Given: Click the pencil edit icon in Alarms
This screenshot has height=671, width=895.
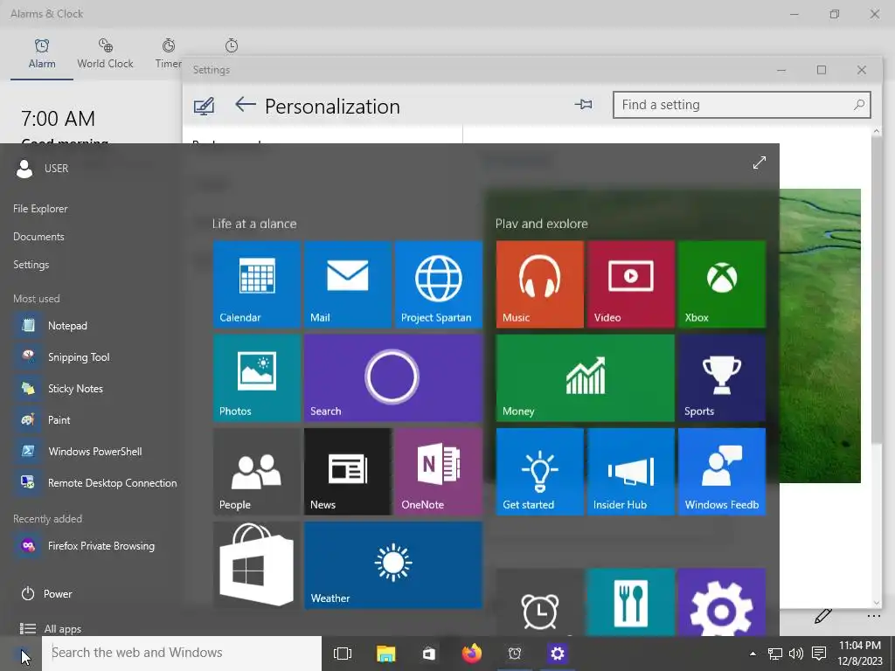Looking at the screenshot, I should (823, 616).
